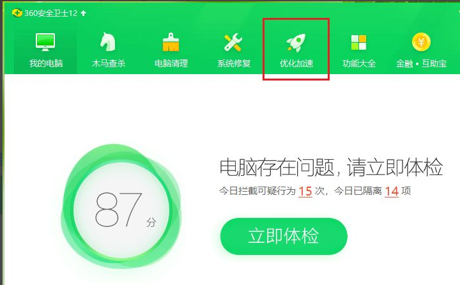The image size is (460, 285).
Task: Open 电脑清理 via the broom icon
Action: [171, 42]
